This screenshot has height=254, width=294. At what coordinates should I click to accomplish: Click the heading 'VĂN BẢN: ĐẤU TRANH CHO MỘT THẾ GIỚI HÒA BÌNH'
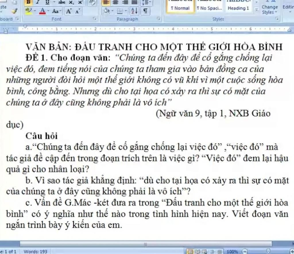point(154,47)
